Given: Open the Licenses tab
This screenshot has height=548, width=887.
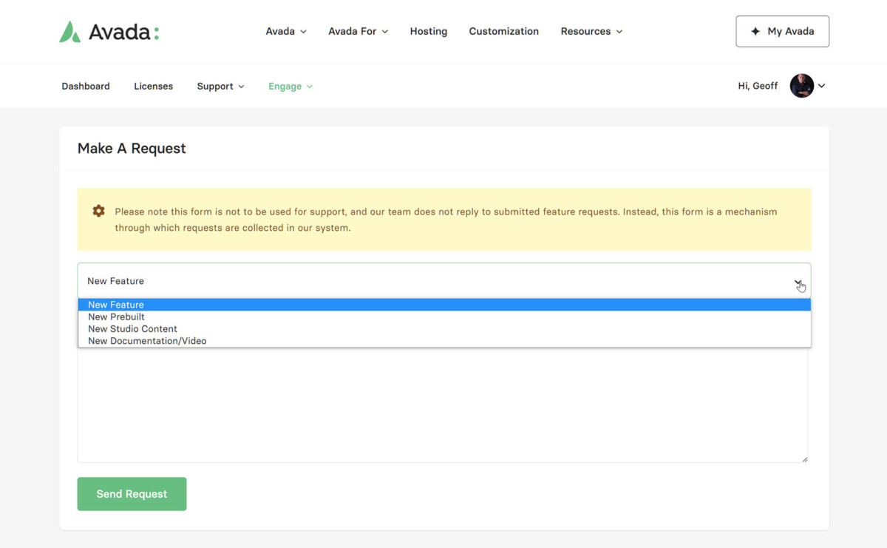Looking at the screenshot, I should pos(153,87).
